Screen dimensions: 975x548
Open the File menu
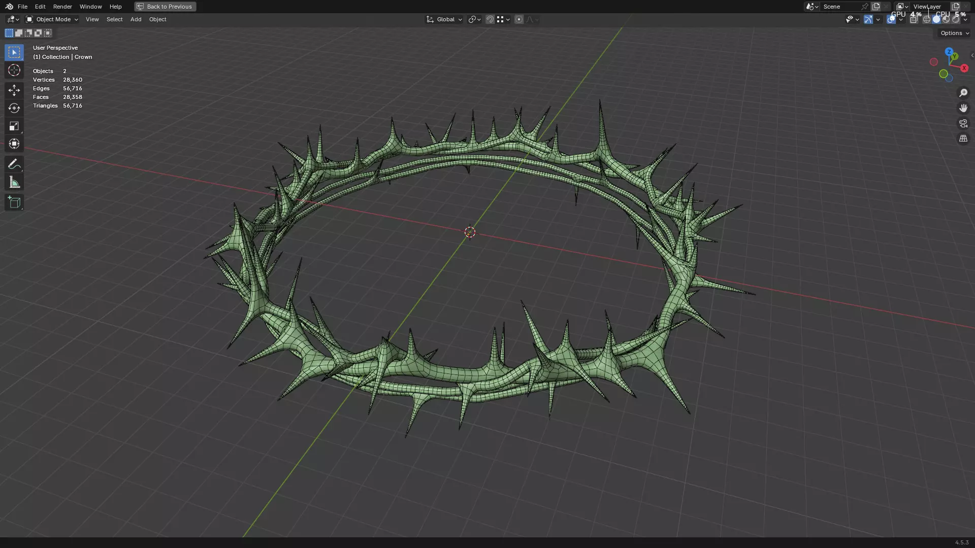click(22, 7)
